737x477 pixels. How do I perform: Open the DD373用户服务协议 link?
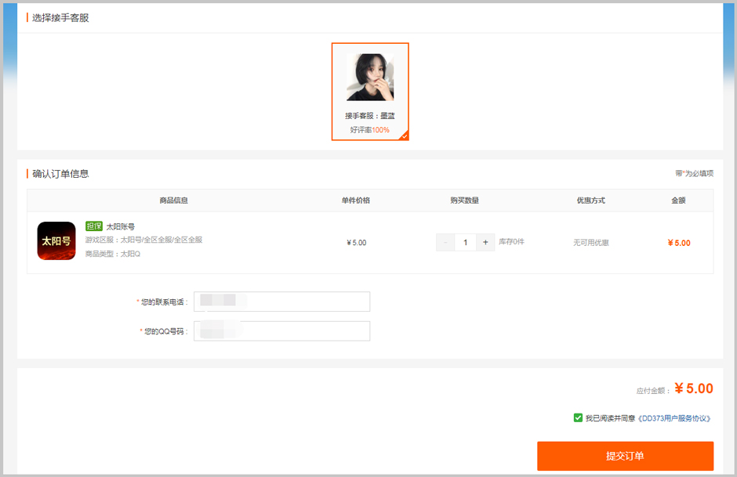coord(674,418)
